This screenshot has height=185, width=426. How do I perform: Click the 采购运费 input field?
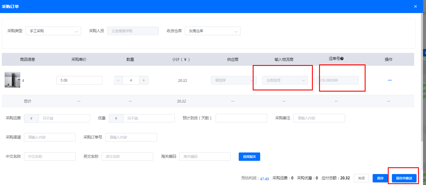click(64, 118)
